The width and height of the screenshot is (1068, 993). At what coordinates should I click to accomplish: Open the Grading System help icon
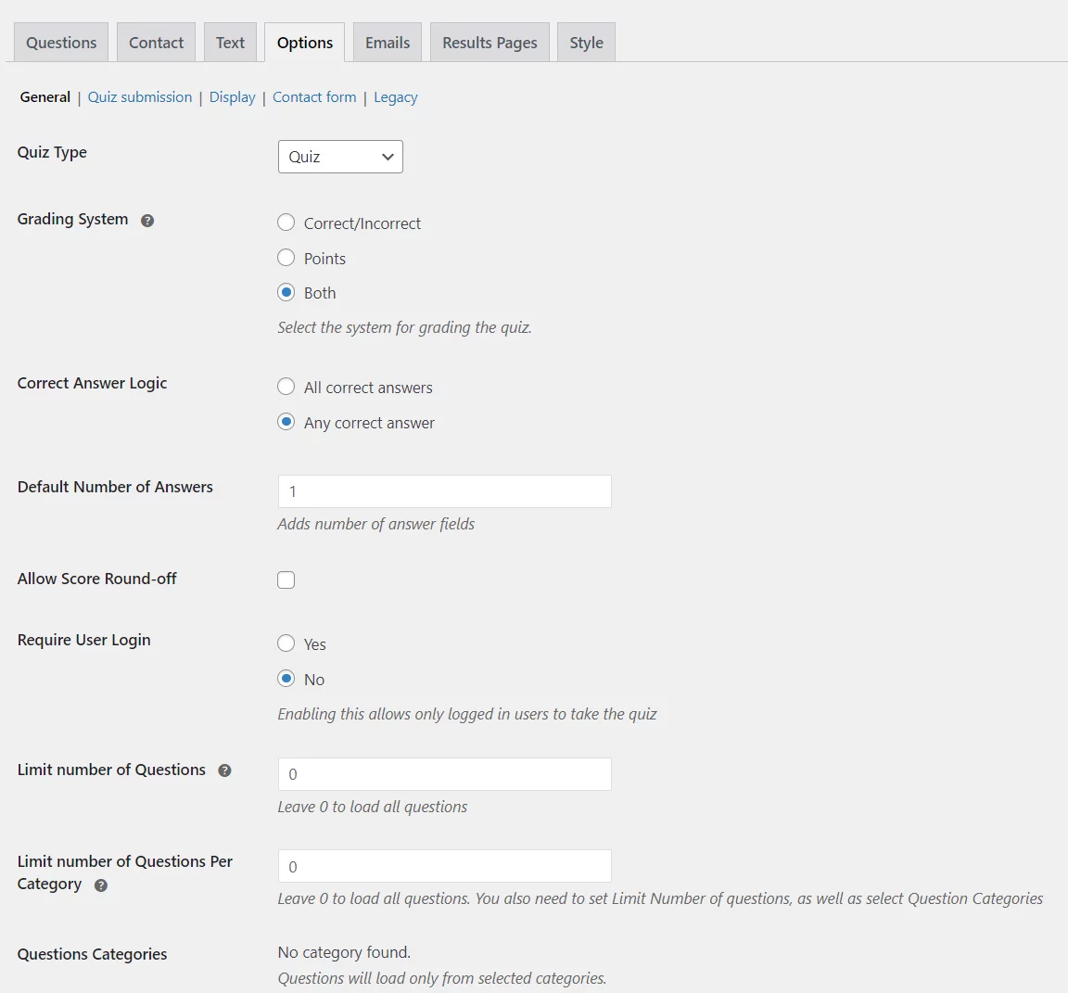(x=147, y=221)
